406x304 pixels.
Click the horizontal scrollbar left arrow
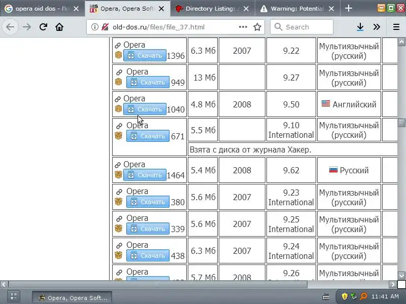click(4, 284)
